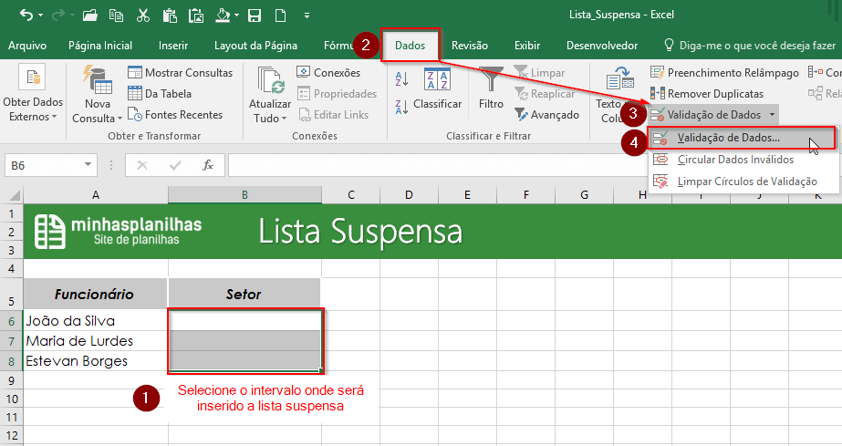Click cell containing João da Silva
Image resolution: width=842 pixels, height=446 pixels.
pyautogui.click(x=95, y=320)
